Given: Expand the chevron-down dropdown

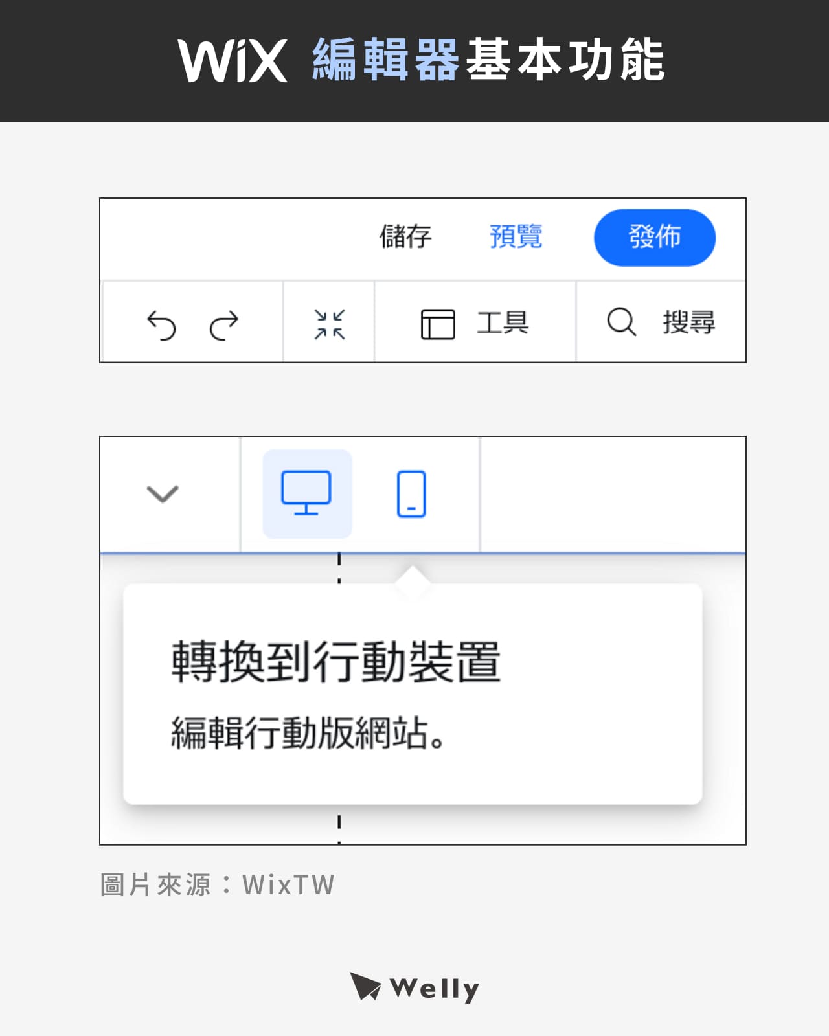Looking at the screenshot, I should click(x=163, y=494).
